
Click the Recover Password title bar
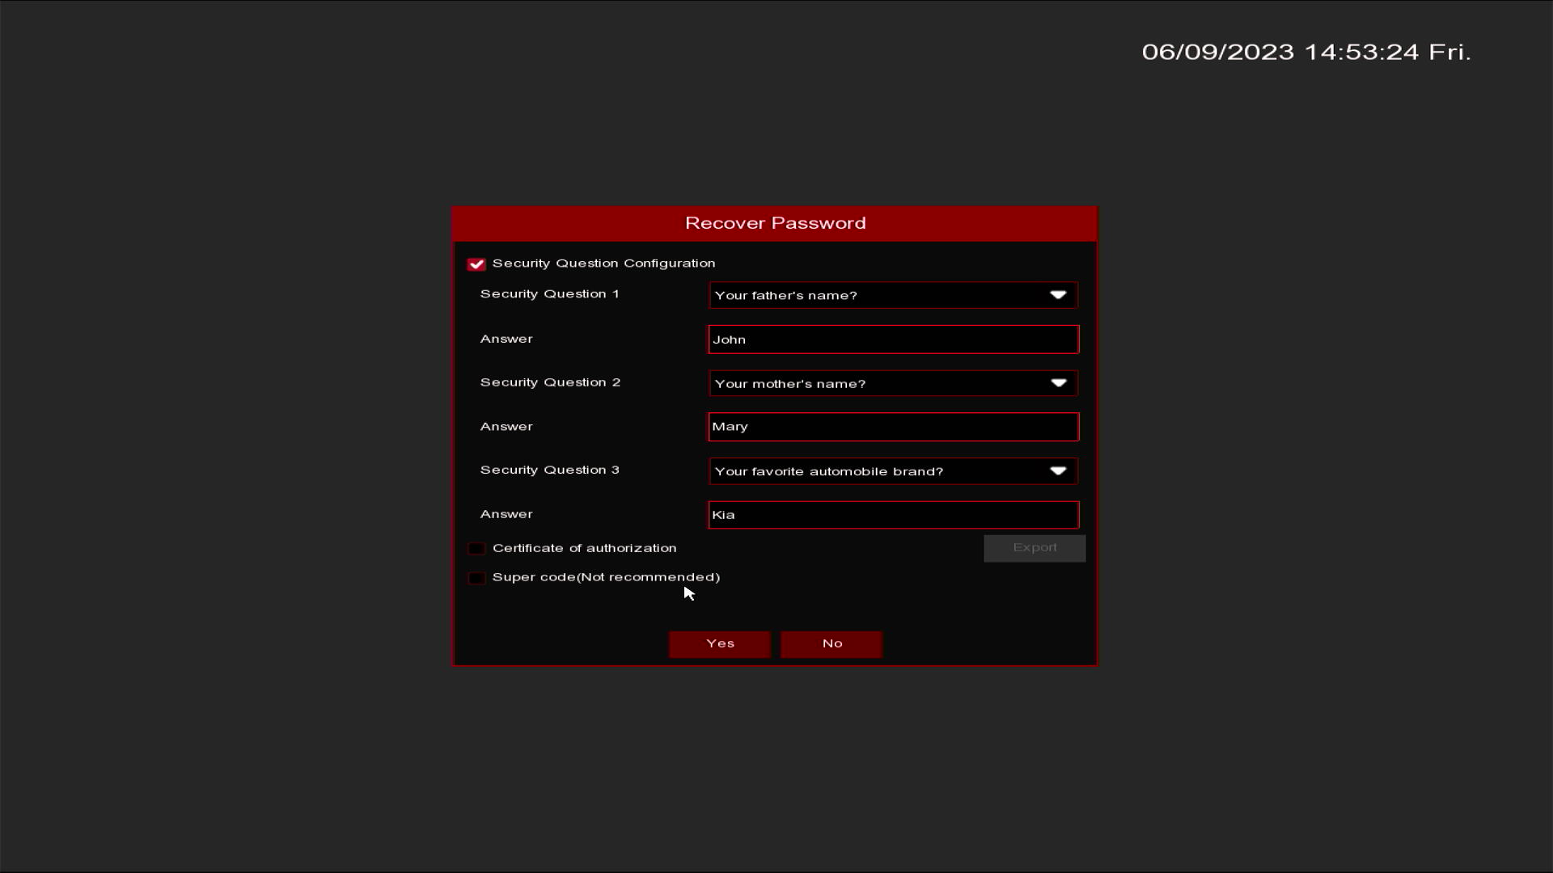(x=774, y=223)
